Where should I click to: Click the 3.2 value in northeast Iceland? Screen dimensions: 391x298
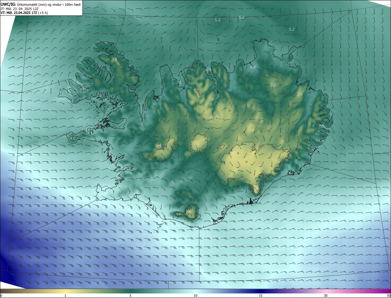[273, 85]
